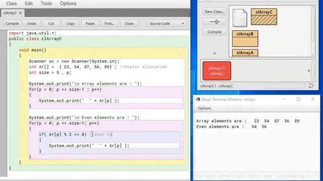Click the 'int size = 5 , p;' line

(x=50, y=72)
